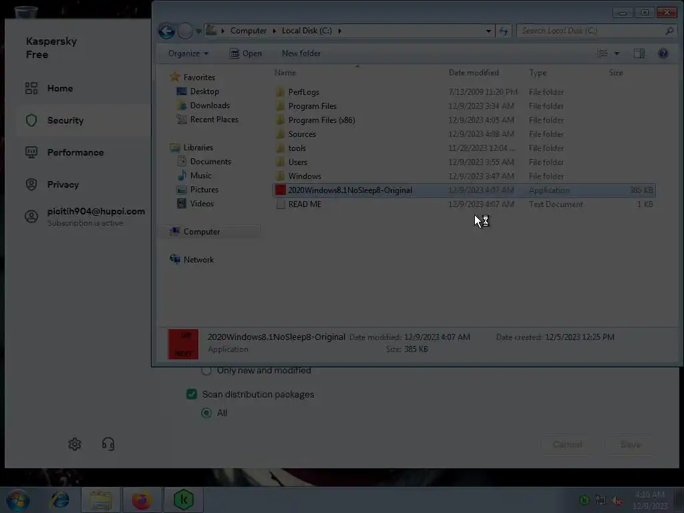Open Recent Places in navigation pane
Image resolution: width=684 pixels, height=513 pixels.
coord(214,120)
